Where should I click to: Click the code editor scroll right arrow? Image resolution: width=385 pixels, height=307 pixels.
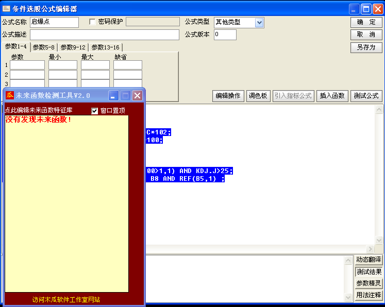(x=370, y=249)
